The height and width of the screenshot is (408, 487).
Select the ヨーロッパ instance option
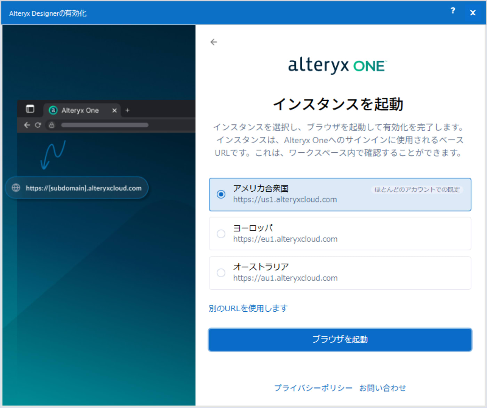[221, 234]
